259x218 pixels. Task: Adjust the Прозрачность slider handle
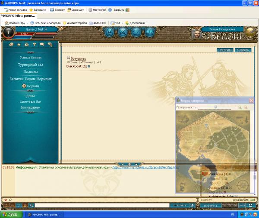(x=215, y=107)
